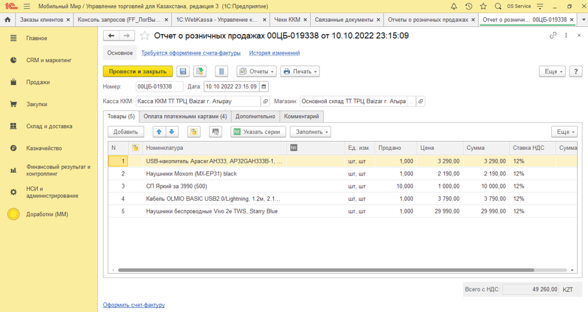Switch to Комментарий tab
Image resolution: width=588 pixels, height=312 pixels.
click(301, 116)
